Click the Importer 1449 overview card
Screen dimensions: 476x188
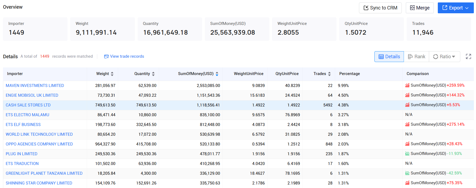click(35, 29)
